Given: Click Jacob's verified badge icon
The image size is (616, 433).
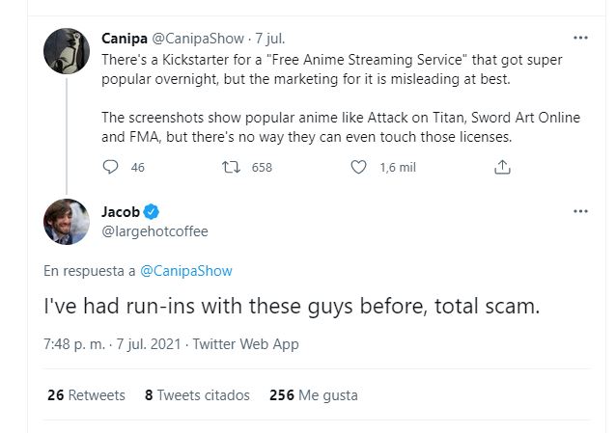Looking at the screenshot, I should [152, 212].
